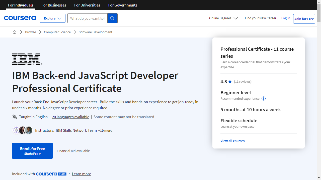Click the rating star icon
Screen dimensions: 321x180
230,81
